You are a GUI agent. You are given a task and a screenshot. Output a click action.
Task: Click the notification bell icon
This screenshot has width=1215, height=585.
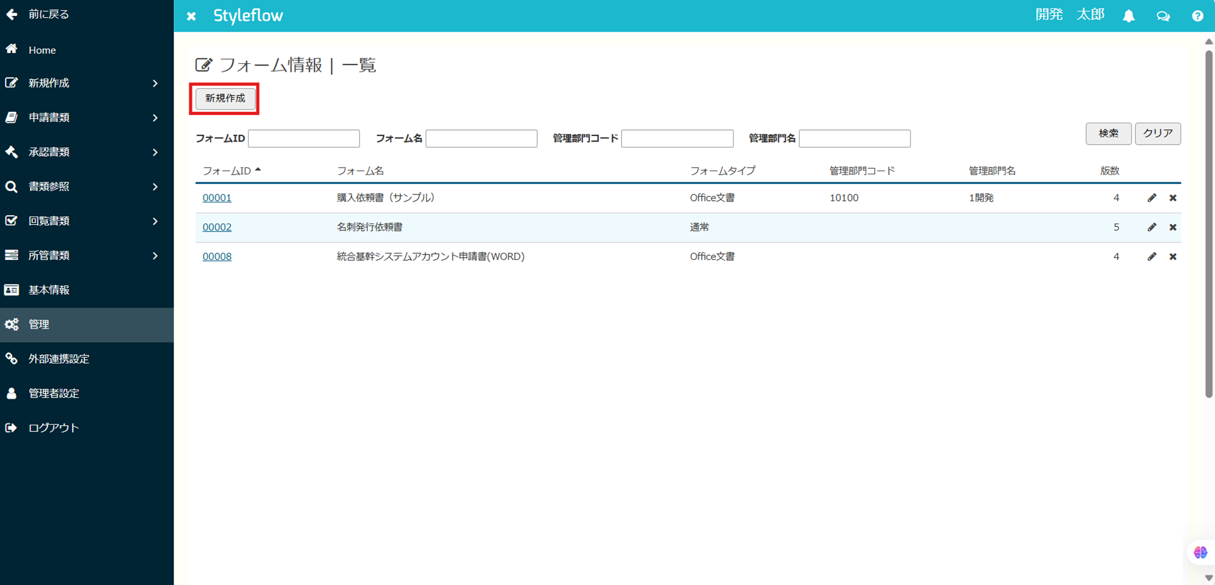pyautogui.click(x=1129, y=15)
